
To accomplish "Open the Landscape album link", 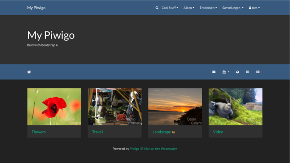I will (162, 132).
